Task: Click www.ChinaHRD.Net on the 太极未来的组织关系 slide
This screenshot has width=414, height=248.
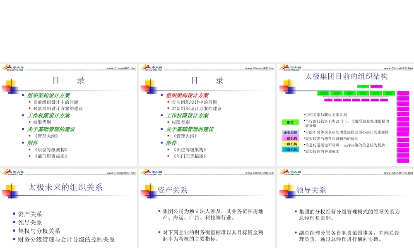Action: pos(121,173)
